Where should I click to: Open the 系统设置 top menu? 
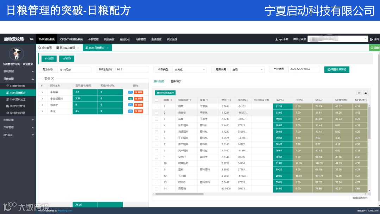pyautogui.click(x=156, y=39)
